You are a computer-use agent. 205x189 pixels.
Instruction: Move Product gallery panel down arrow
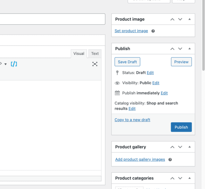click(180, 147)
